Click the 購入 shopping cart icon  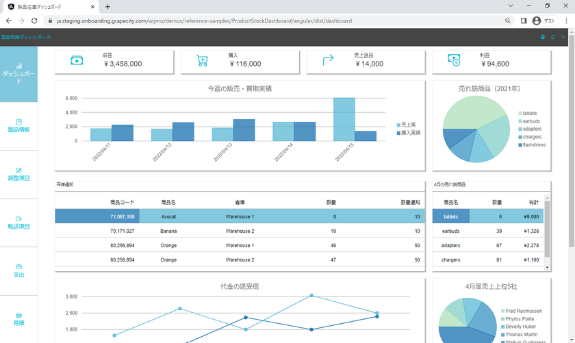click(x=202, y=61)
